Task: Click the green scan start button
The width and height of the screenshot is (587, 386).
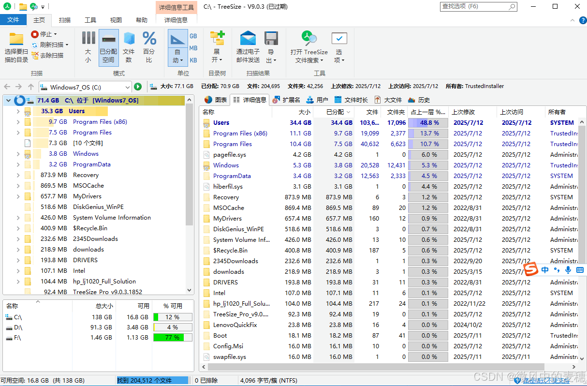Action: click(138, 87)
